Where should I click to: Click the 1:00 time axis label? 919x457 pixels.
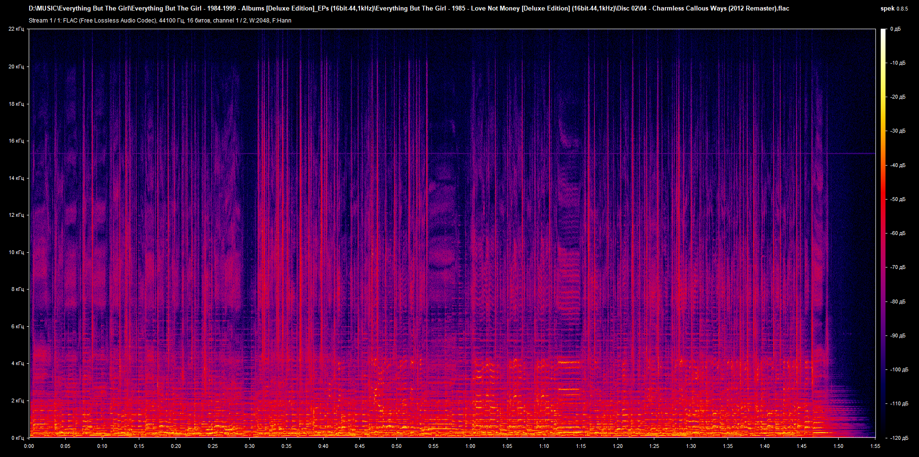(471, 446)
